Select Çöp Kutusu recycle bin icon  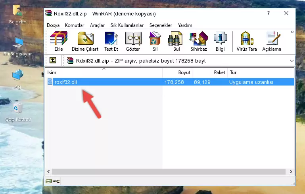click(18, 108)
